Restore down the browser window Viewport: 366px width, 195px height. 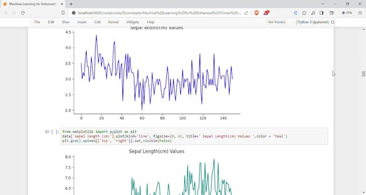[347, 4]
